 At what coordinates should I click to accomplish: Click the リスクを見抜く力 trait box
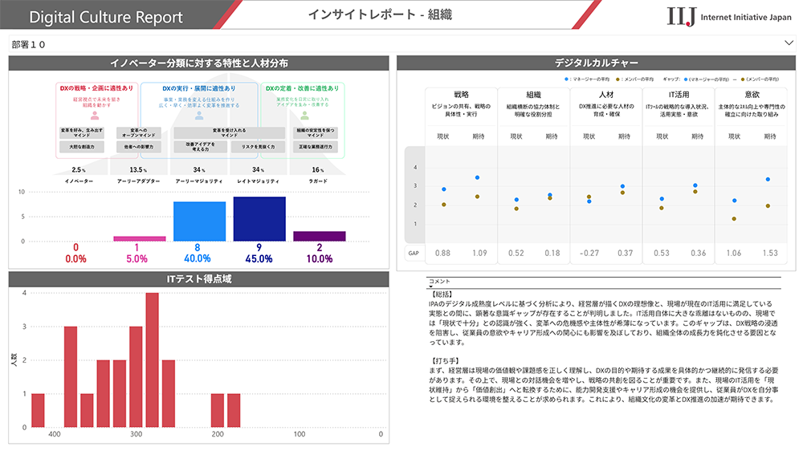click(x=258, y=147)
